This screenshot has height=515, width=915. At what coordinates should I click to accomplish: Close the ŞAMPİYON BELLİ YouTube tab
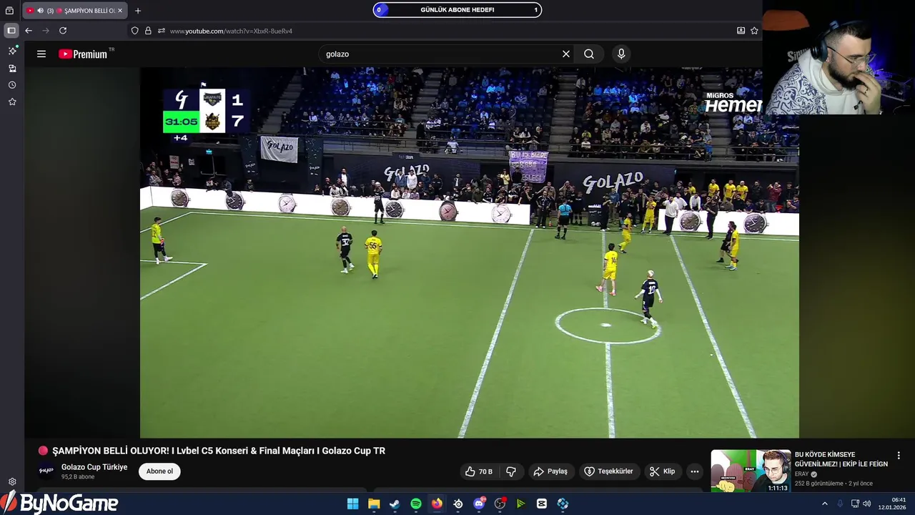[x=120, y=11]
